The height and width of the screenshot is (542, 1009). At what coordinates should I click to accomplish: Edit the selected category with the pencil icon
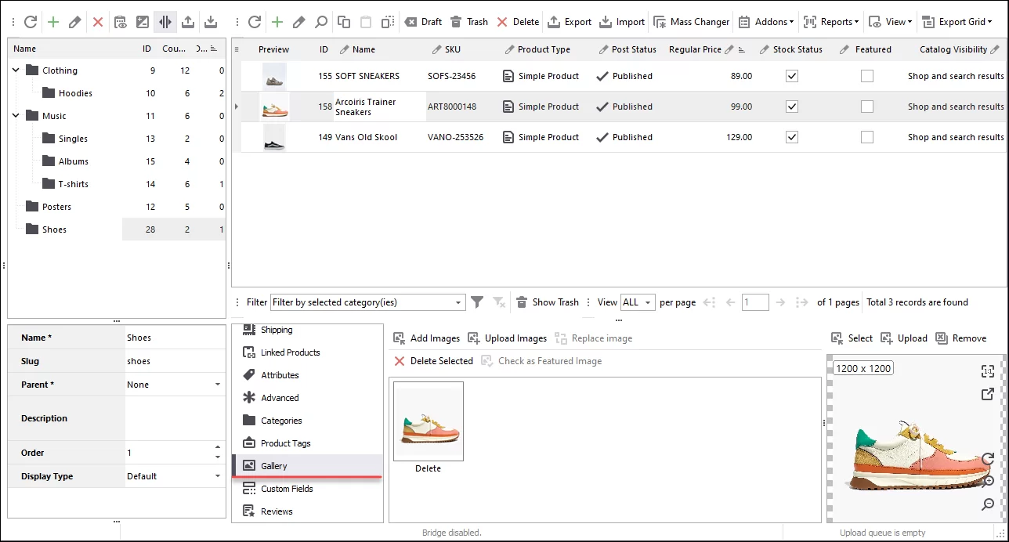[x=75, y=21]
